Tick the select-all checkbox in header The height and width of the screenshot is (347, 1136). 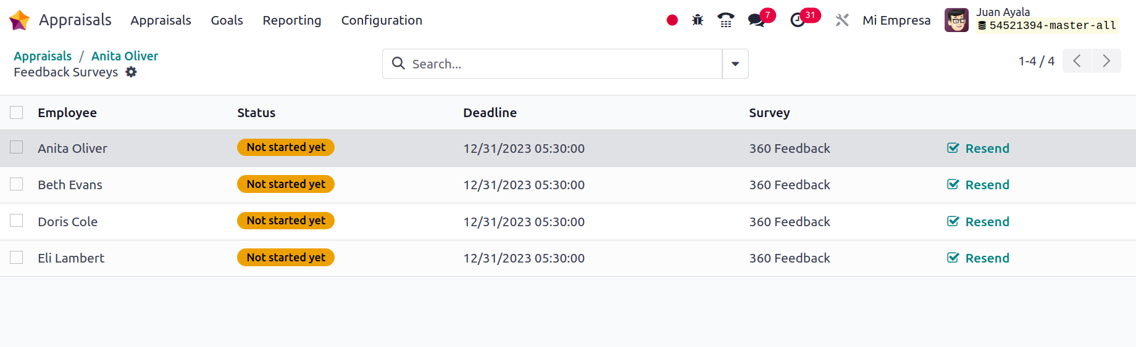pos(17,112)
